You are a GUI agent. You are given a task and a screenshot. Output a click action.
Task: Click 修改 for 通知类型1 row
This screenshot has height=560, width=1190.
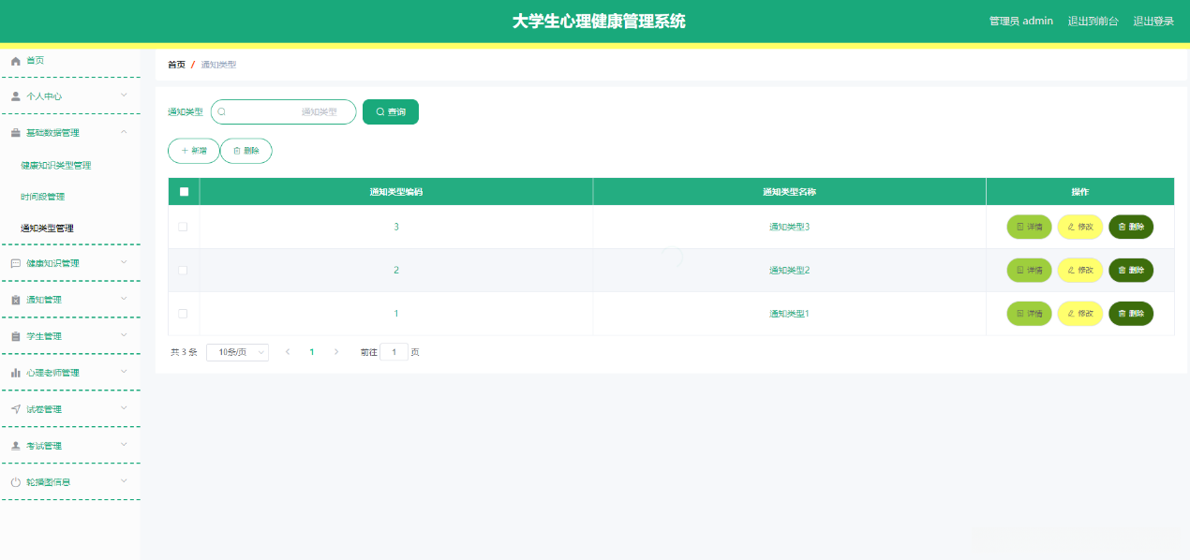(1080, 314)
